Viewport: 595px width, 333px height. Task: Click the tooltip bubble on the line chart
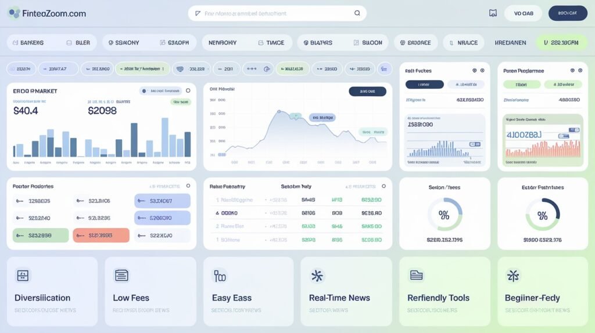(322, 117)
